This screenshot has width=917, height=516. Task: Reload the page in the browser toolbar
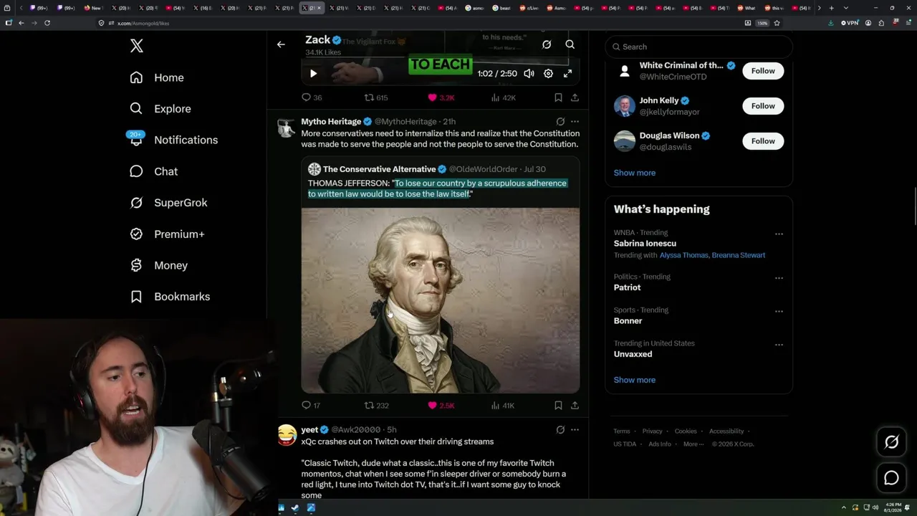click(47, 23)
